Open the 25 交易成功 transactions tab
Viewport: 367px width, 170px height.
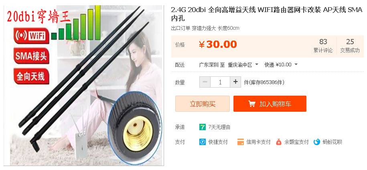[x=350, y=46]
